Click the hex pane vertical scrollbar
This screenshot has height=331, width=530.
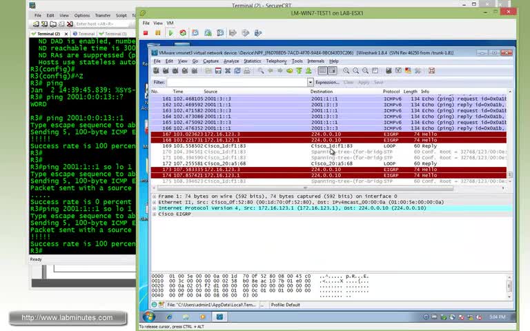pyautogui.click(x=509, y=286)
